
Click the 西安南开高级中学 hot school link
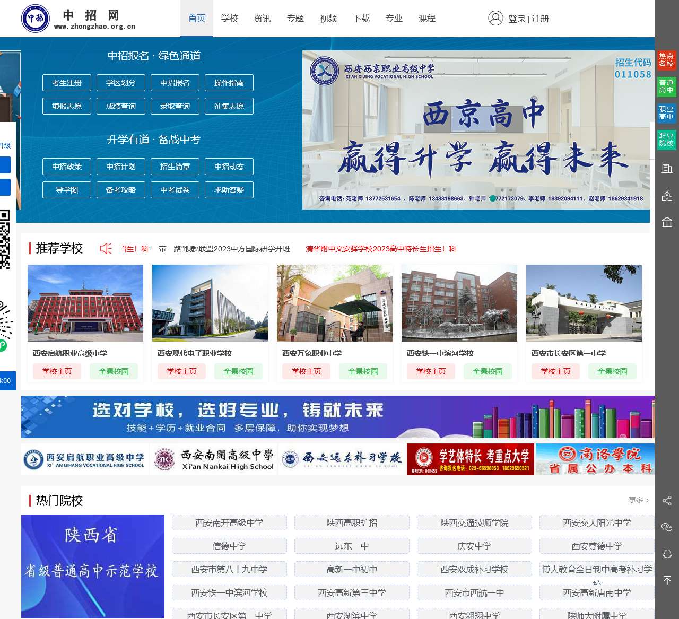pyautogui.click(x=229, y=522)
